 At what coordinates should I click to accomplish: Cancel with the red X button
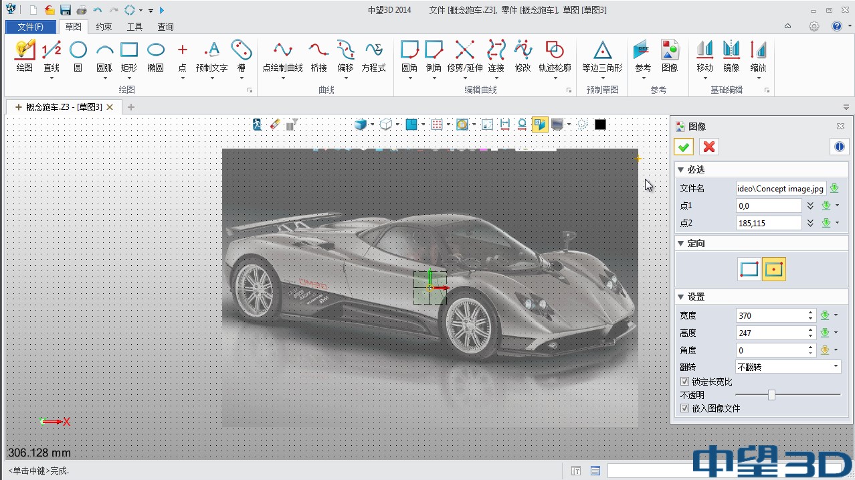pos(709,147)
